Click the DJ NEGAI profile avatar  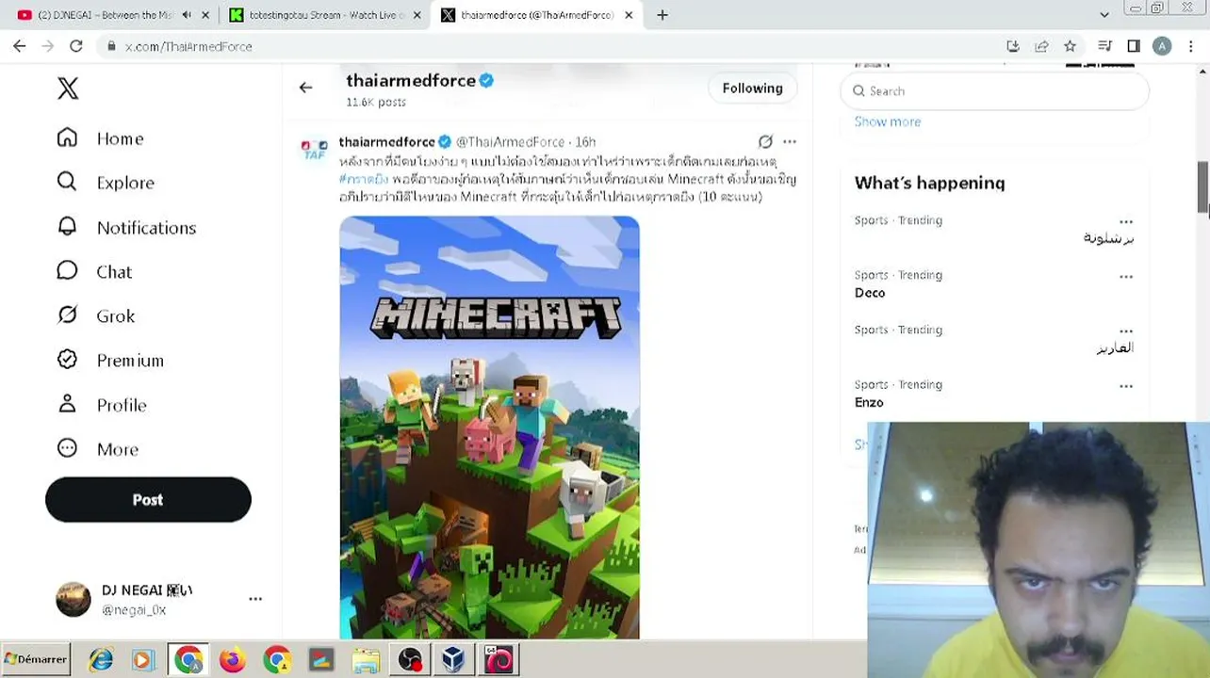[x=74, y=599]
